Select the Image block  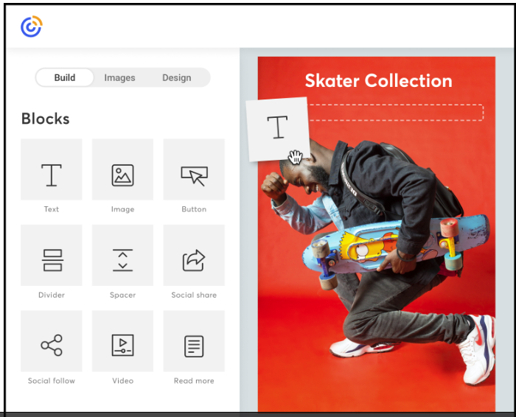click(x=122, y=169)
